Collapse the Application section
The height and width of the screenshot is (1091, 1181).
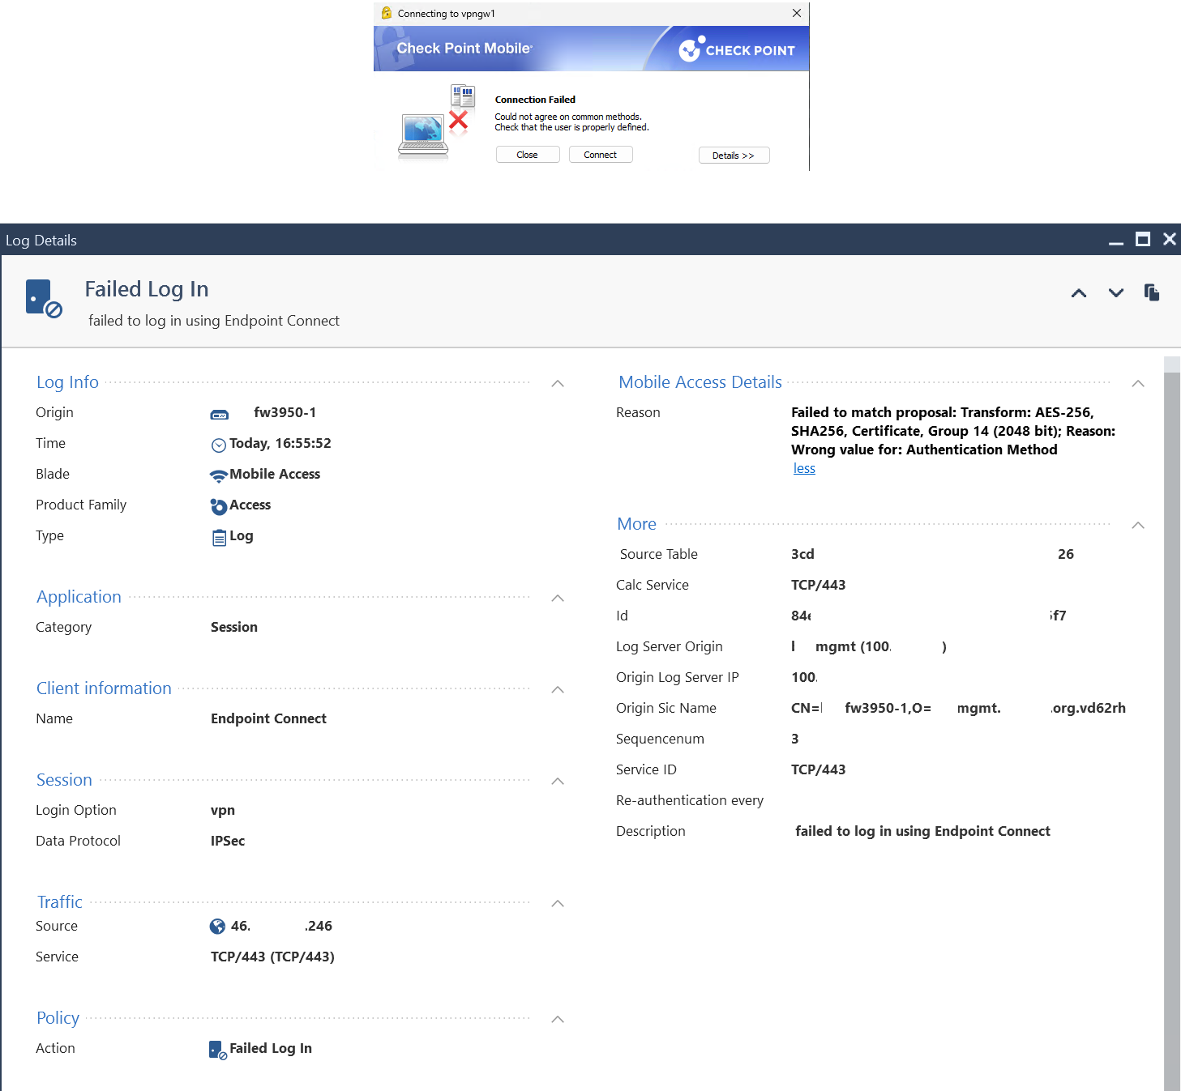[558, 598]
